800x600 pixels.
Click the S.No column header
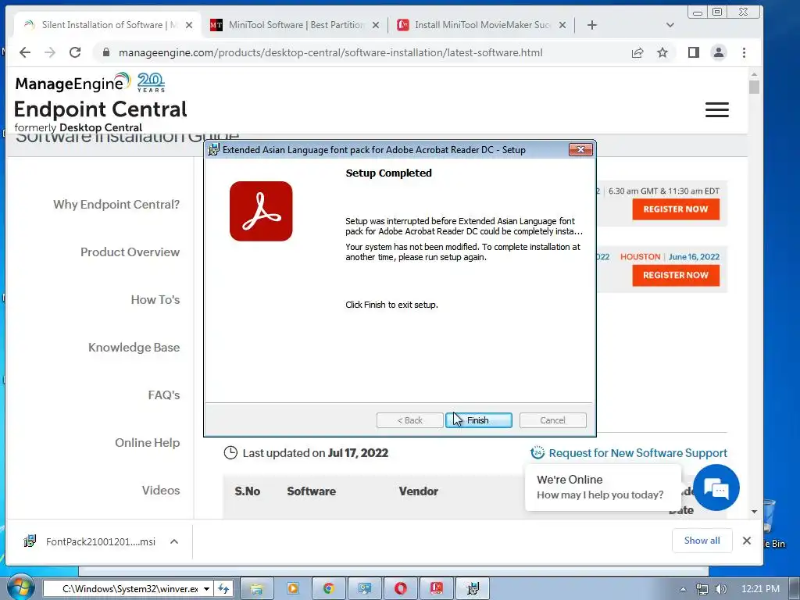point(248,491)
